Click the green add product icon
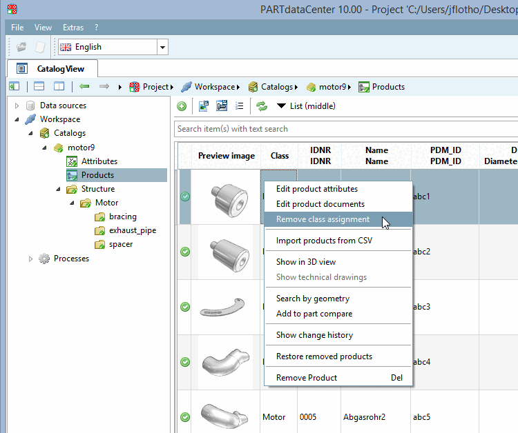Viewport: 518px width, 433px height. pos(182,106)
